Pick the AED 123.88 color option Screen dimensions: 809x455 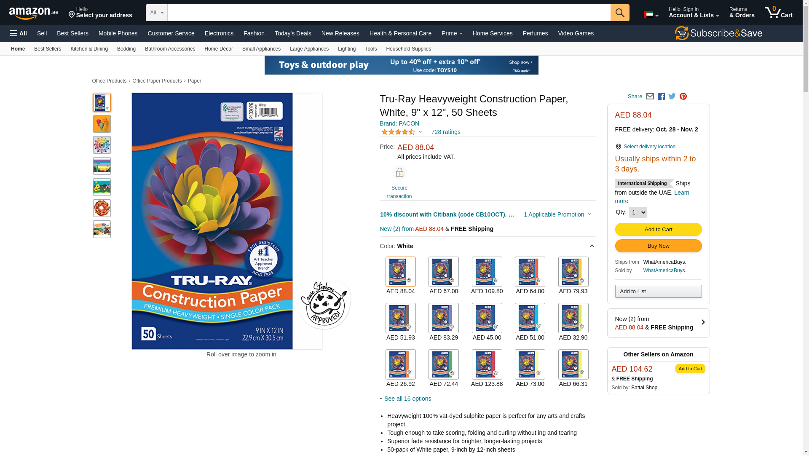click(487, 369)
